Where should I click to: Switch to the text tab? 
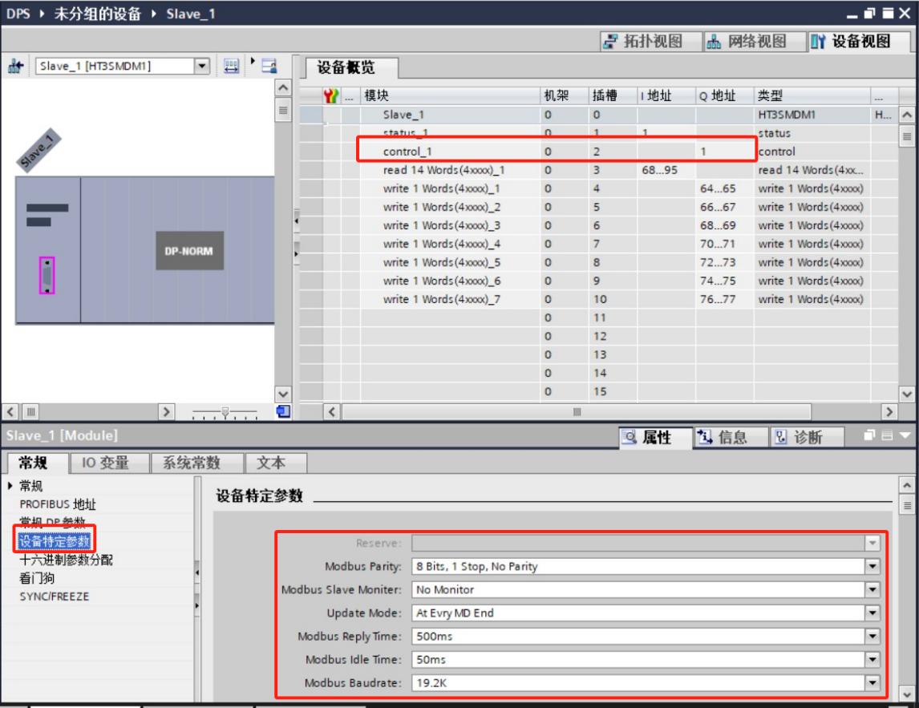[x=274, y=463]
